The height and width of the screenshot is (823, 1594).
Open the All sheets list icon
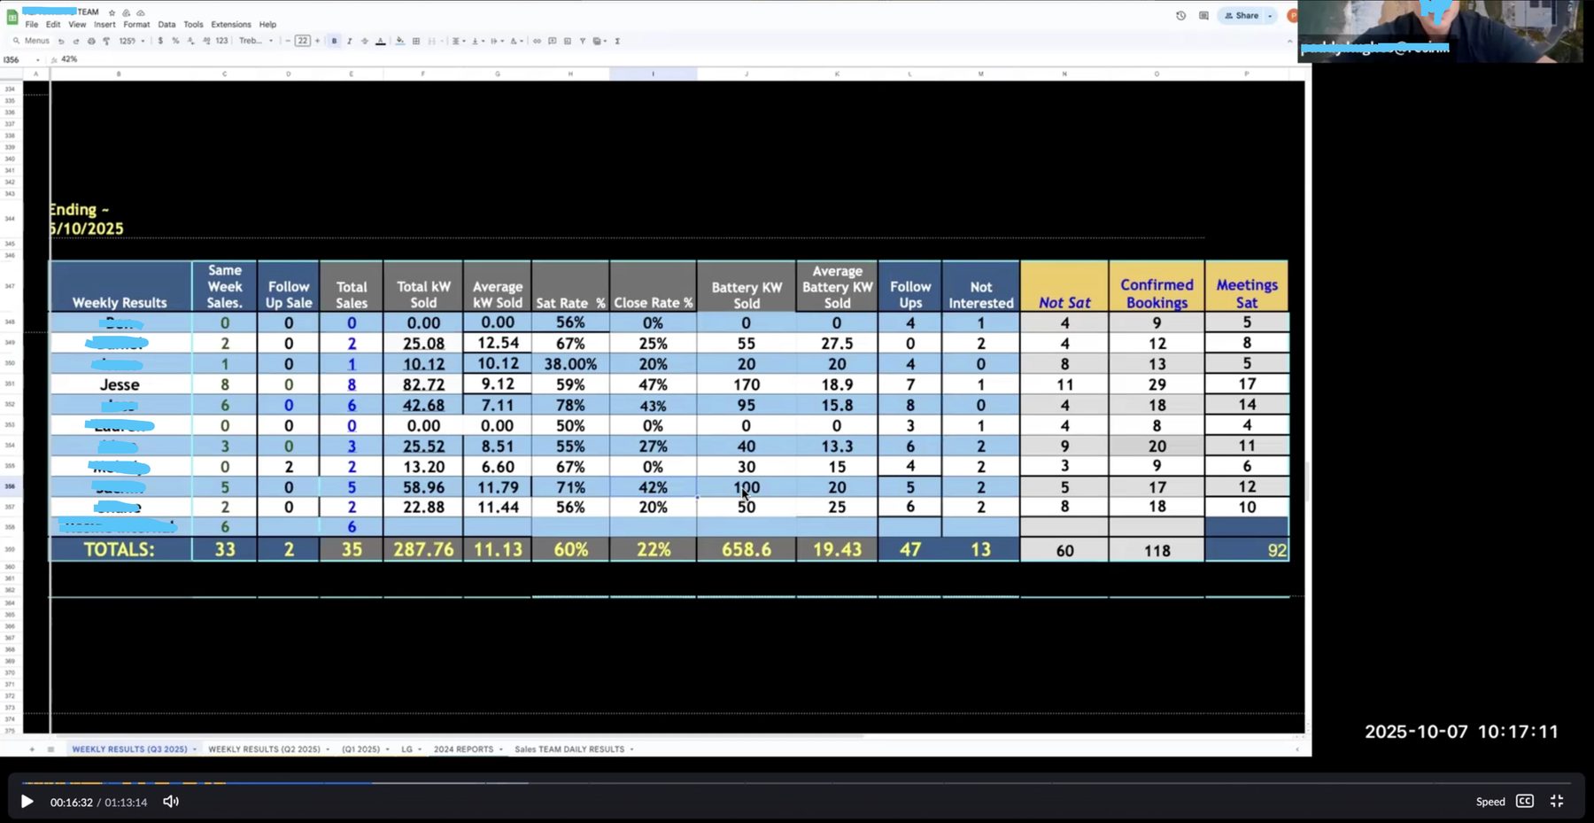point(50,749)
